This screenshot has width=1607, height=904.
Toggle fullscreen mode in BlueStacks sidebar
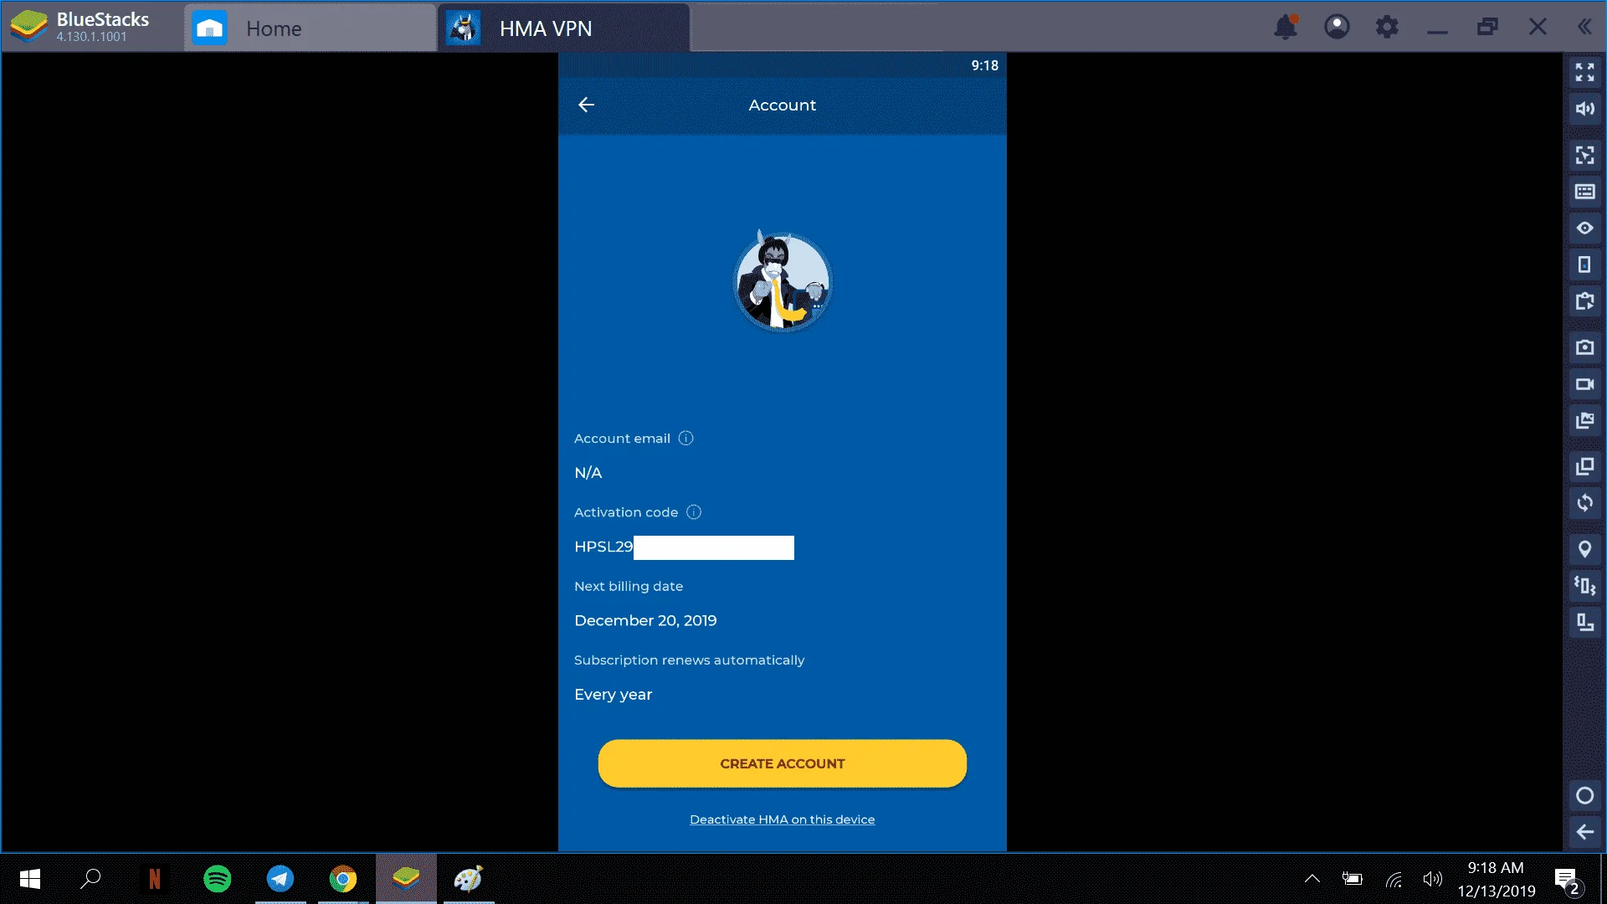(1584, 73)
